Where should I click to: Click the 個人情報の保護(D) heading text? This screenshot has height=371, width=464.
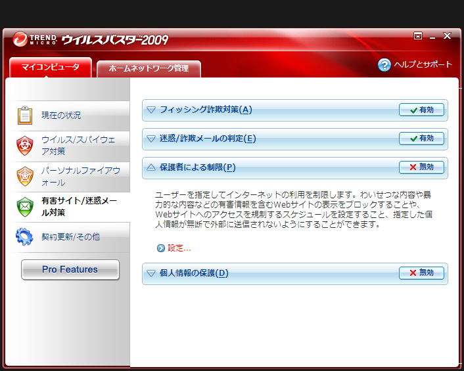click(194, 273)
